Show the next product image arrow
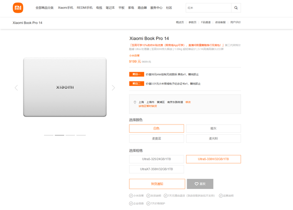The height and width of the screenshot is (210, 293). (x=113, y=88)
